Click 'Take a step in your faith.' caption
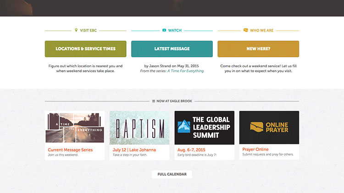The width and height of the screenshot is (344, 193). click(130, 155)
